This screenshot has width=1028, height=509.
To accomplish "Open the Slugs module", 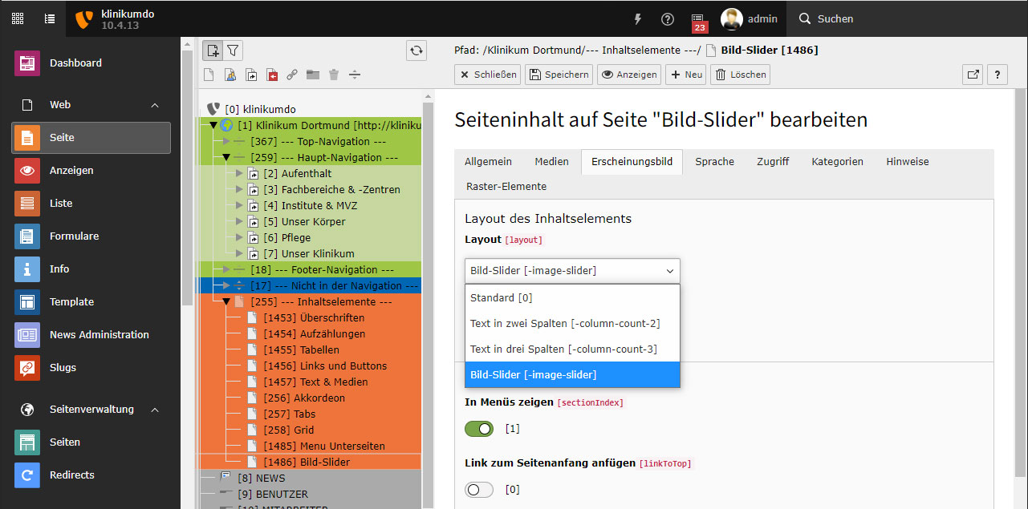I will pyautogui.click(x=91, y=368).
